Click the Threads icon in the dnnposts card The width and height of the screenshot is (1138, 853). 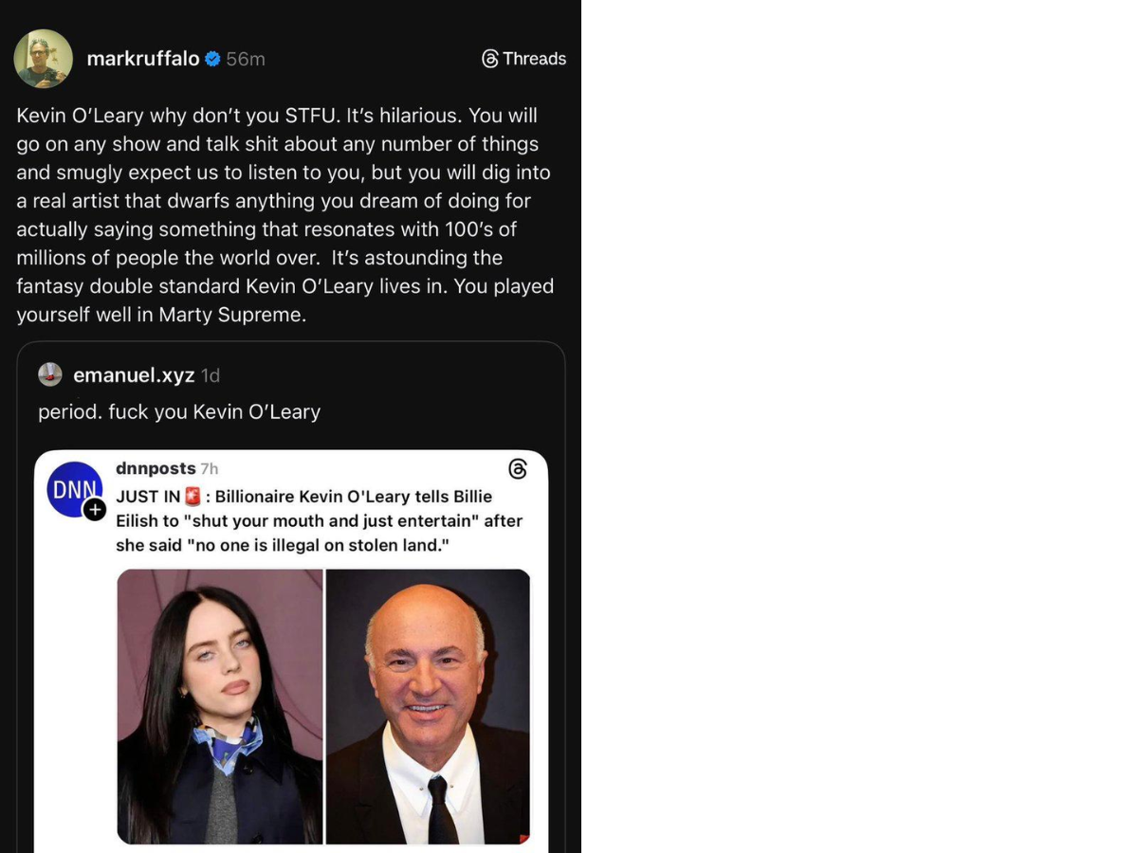coord(518,469)
